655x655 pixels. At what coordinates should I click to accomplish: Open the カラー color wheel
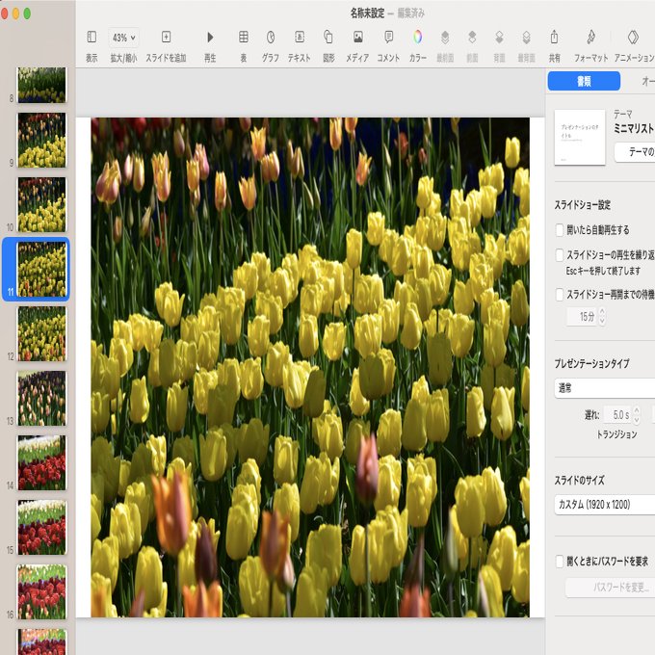click(x=417, y=38)
